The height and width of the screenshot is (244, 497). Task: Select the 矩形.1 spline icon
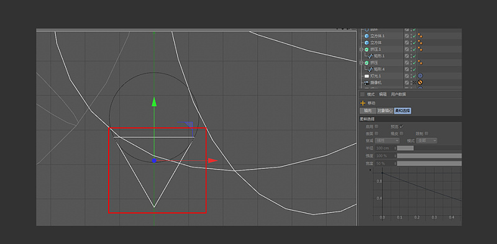coord(370,56)
